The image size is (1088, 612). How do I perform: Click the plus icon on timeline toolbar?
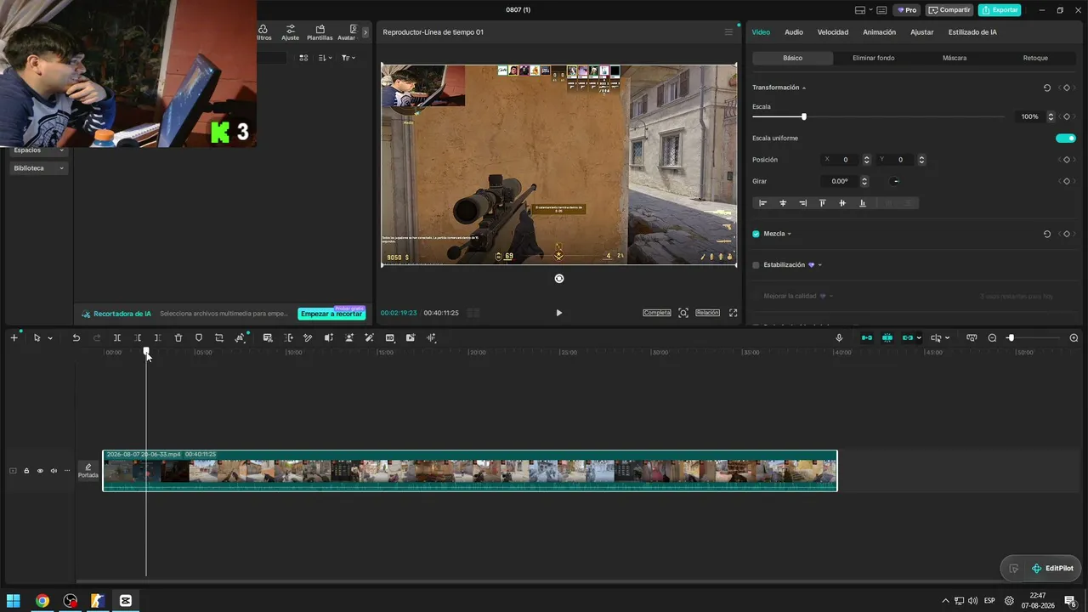click(14, 337)
